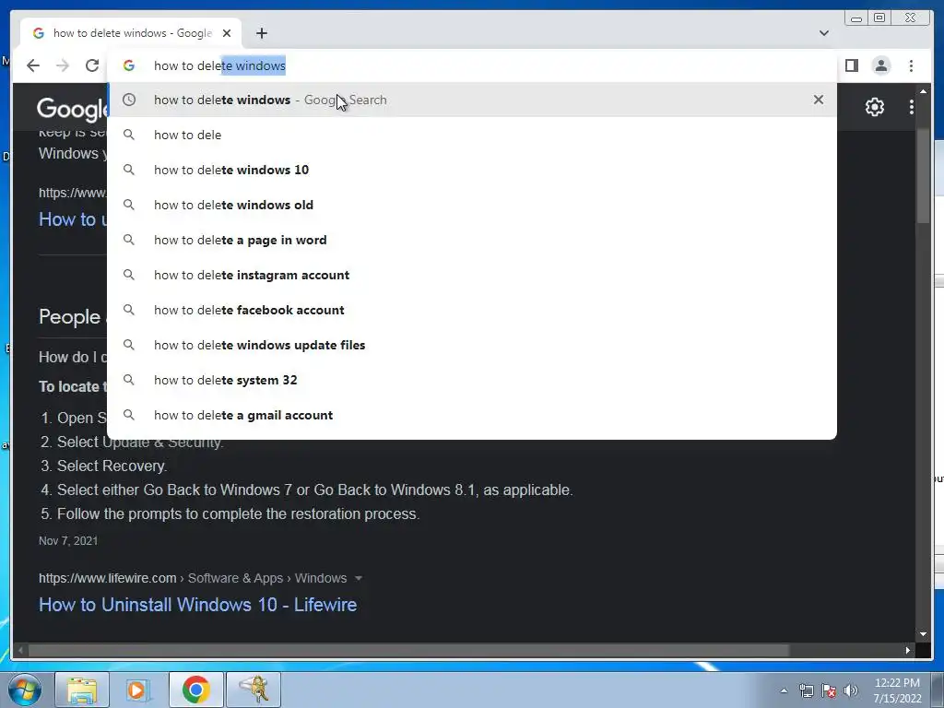Open the Windows Start menu orb
The height and width of the screenshot is (708, 944).
(25, 690)
